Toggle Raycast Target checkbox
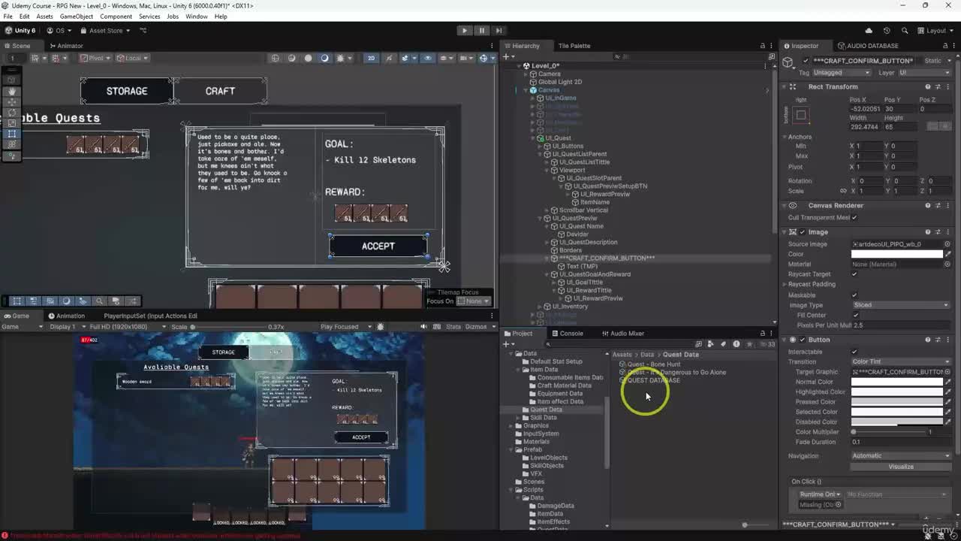The height and width of the screenshot is (541, 961). (854, 274)
